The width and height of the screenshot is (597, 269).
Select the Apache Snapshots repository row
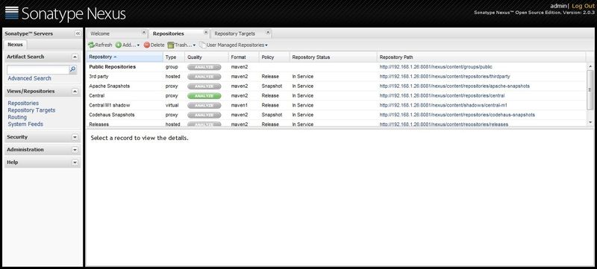point(337,86)
